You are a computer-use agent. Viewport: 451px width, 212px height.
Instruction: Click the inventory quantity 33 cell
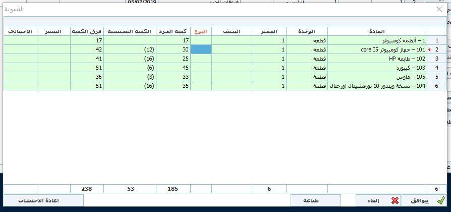tap(173, 77)
